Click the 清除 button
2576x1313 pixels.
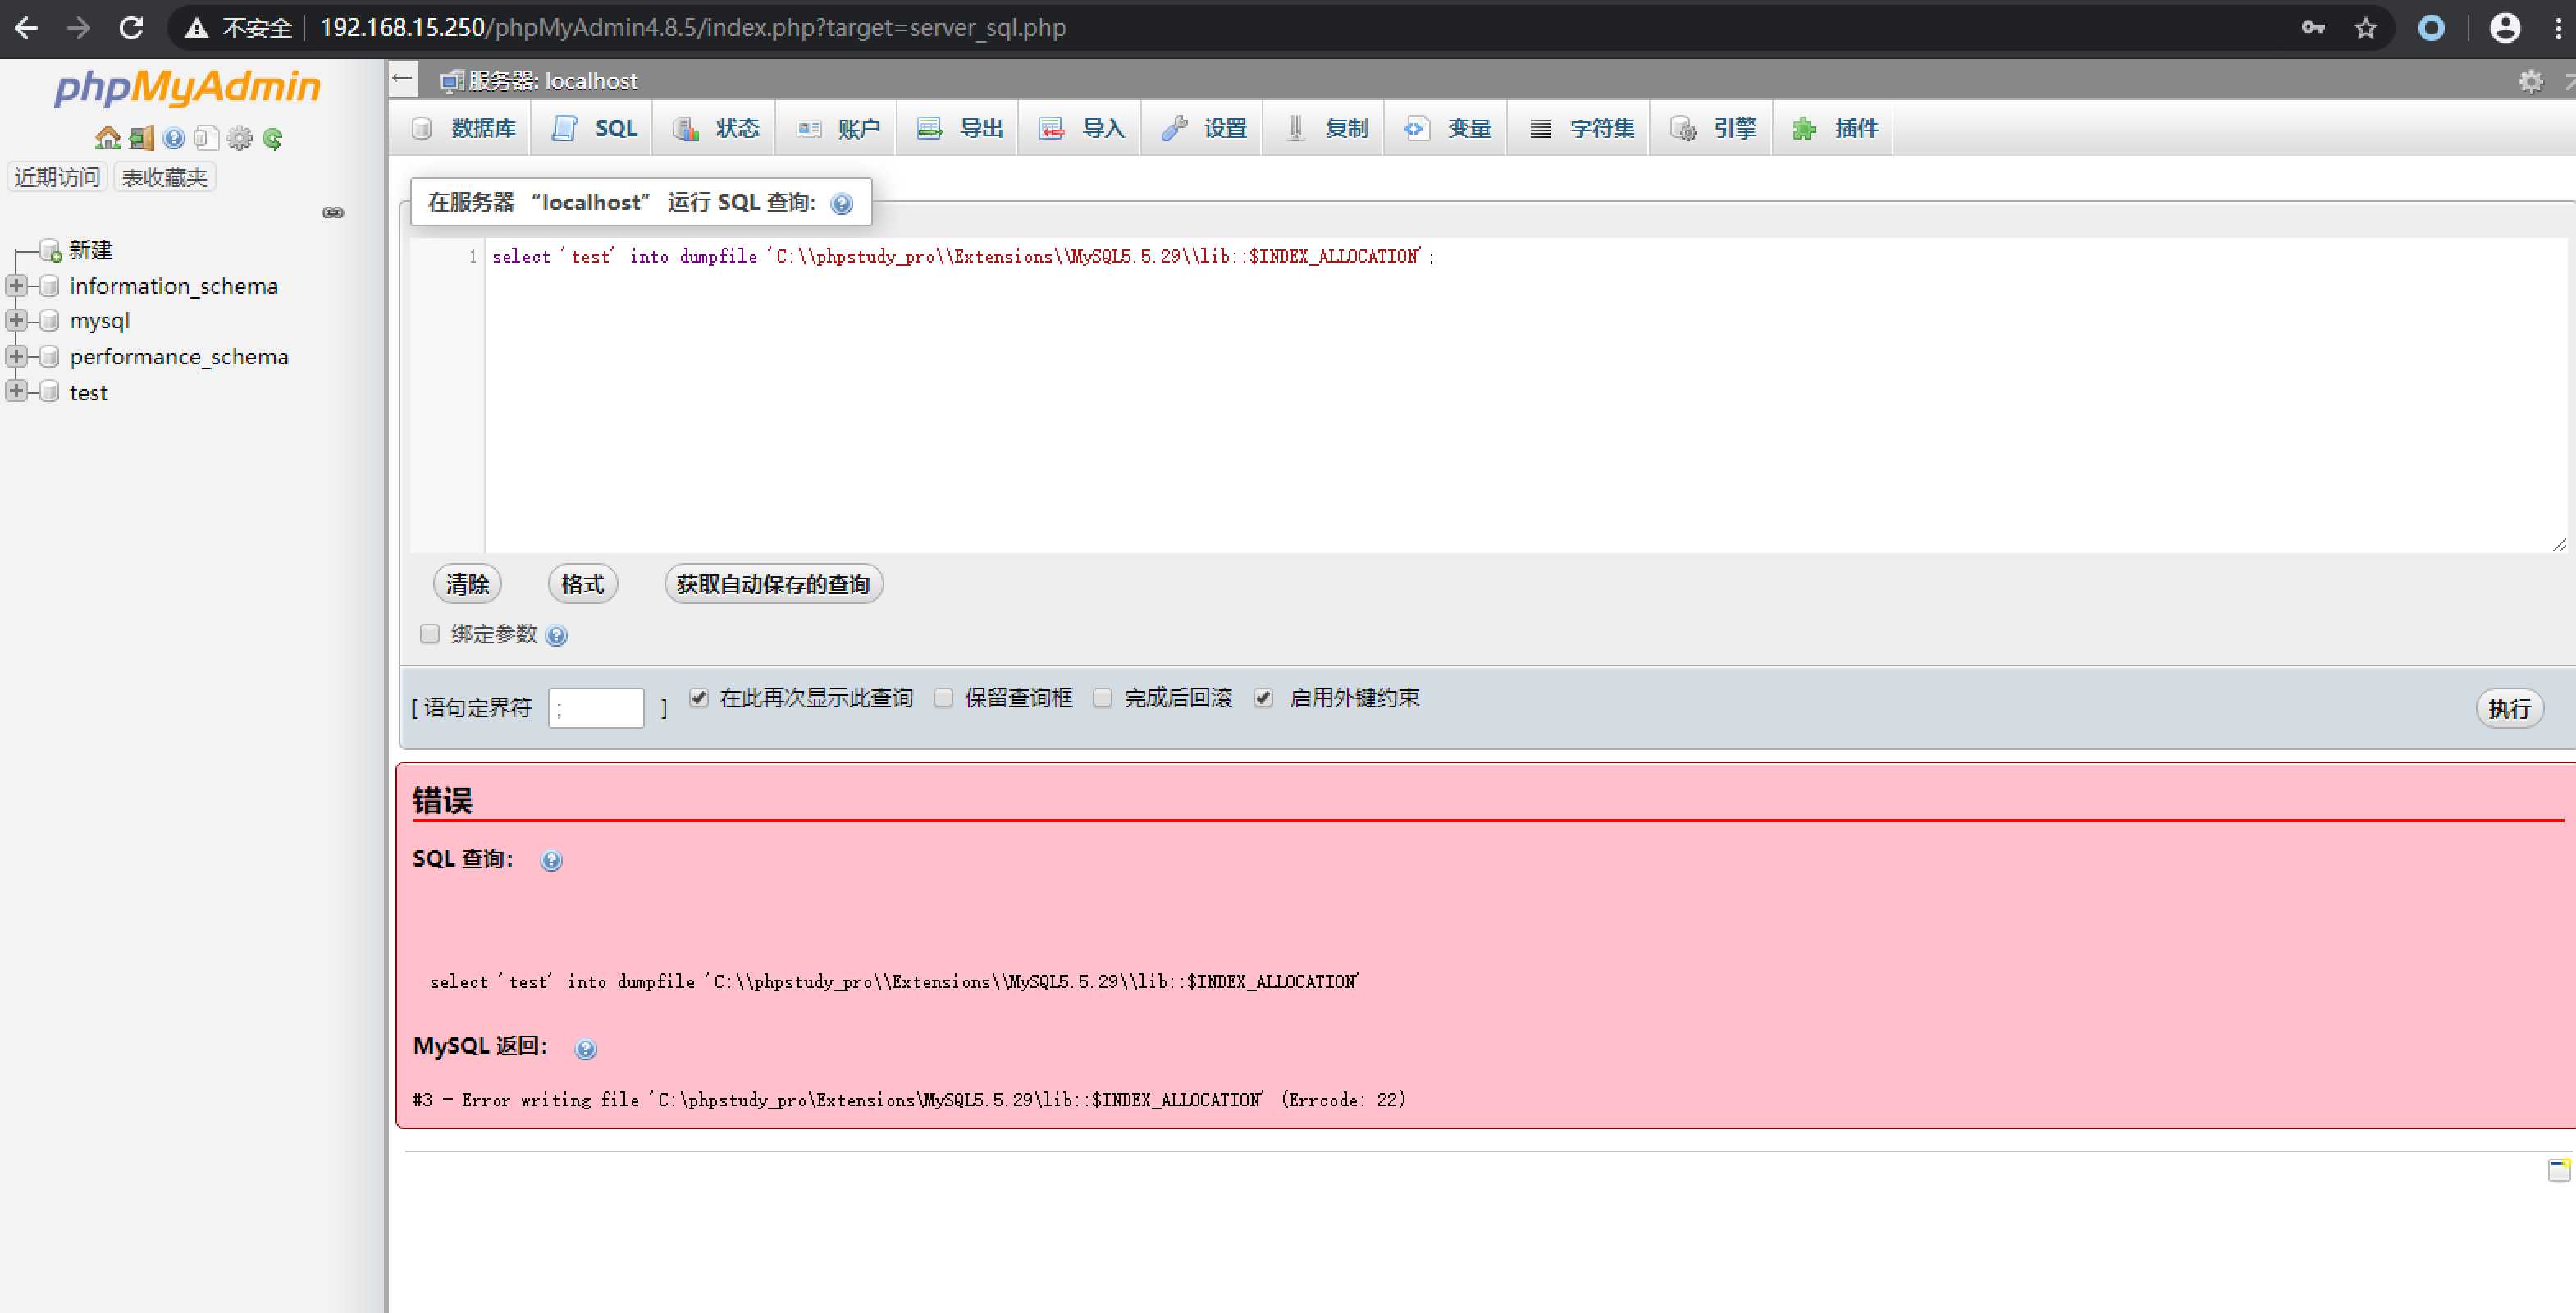pos(467,584)
